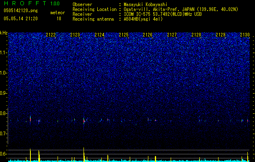Image resolution: width=255 pixels, height=162 pixels.
Task: Click time marker 2126
Action: click(148, 35)
